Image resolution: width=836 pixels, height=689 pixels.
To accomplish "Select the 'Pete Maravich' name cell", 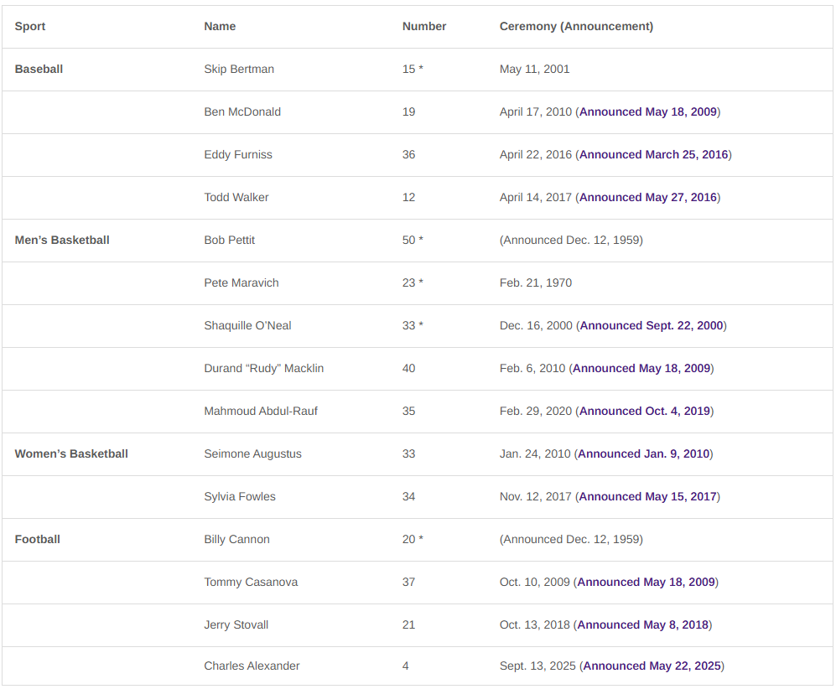I will (241, 282).
